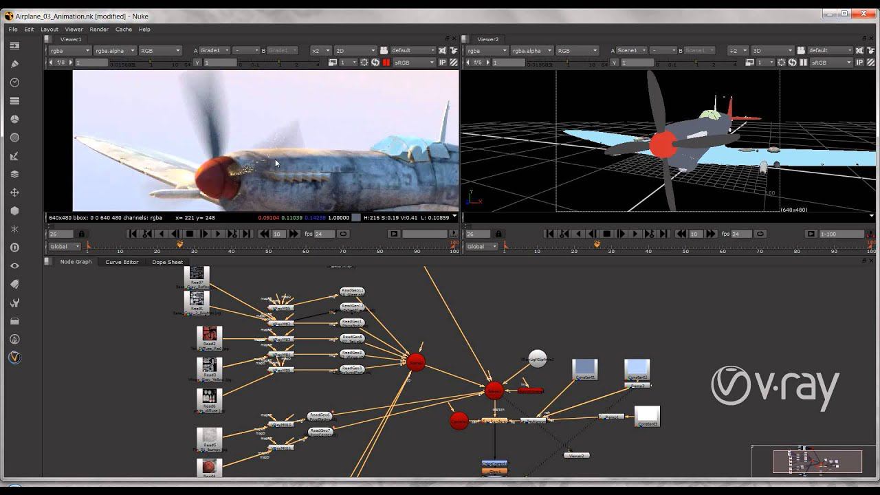Click the current frame field in Viewer1
The width and height of the screenshot is (880, 495).
62,234
